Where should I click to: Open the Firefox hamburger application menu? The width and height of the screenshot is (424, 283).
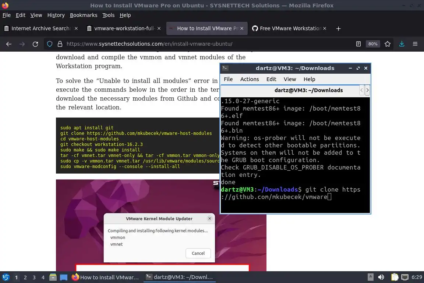click(x=415, y=44)
